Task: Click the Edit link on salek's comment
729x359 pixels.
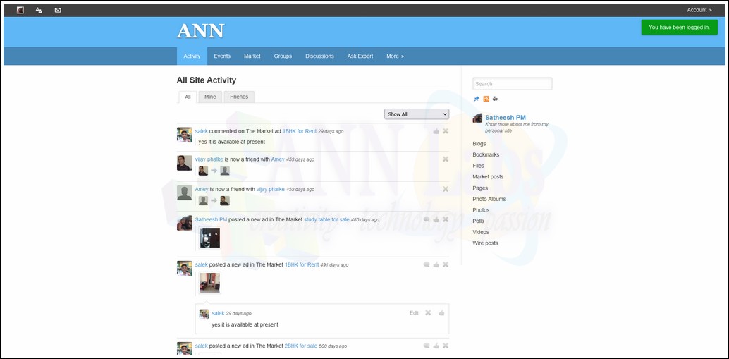Action: 414,312
